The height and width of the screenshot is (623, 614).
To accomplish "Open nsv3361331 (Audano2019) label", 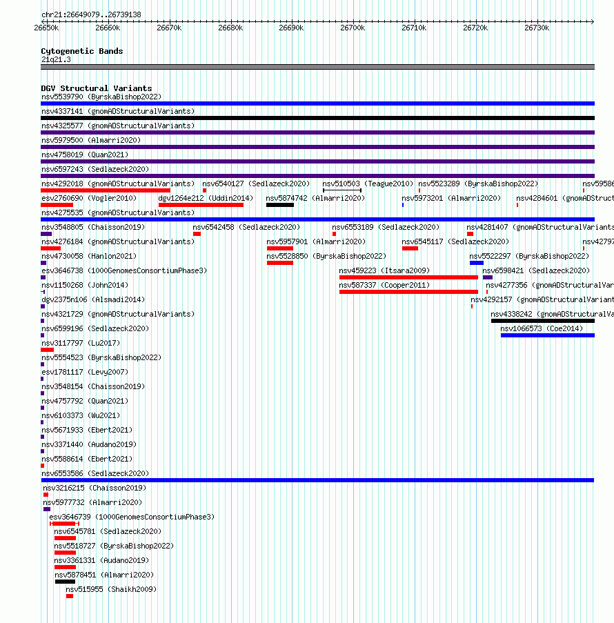I will pos(101,560).
